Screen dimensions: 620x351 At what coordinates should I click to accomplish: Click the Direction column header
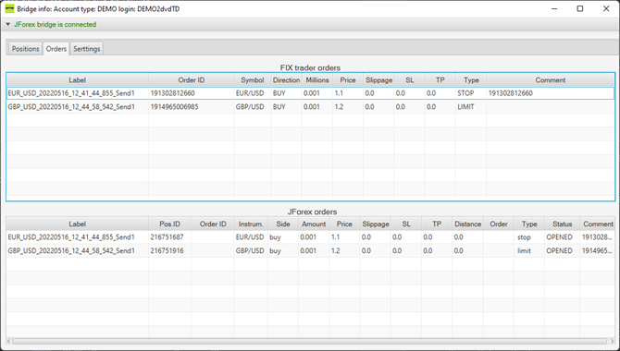pyautogui.click(x=286, y=80)
